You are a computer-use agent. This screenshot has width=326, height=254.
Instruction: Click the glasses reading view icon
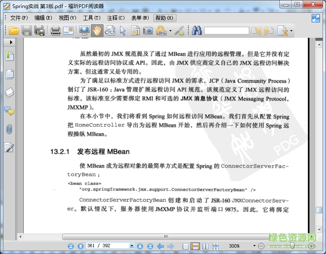pyautogui.click(x=110, y=31)
